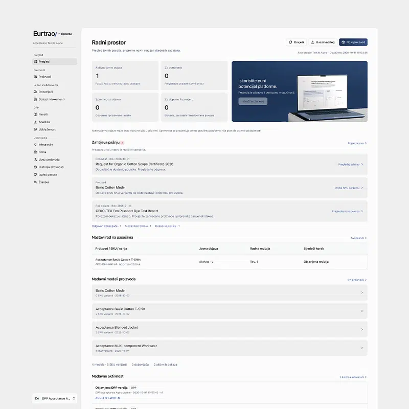Click the DPP tag beside Objavljena DPP verzija

click(133, 388)
